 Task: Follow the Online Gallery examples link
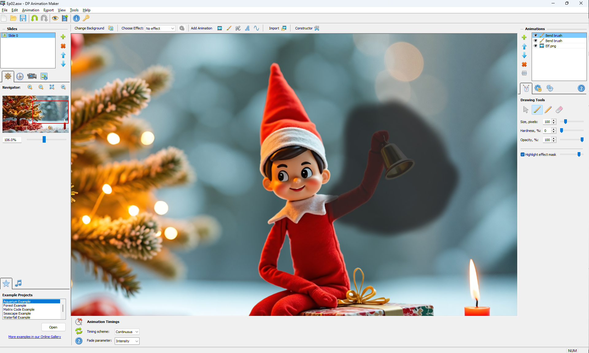[x=35, y=337]
